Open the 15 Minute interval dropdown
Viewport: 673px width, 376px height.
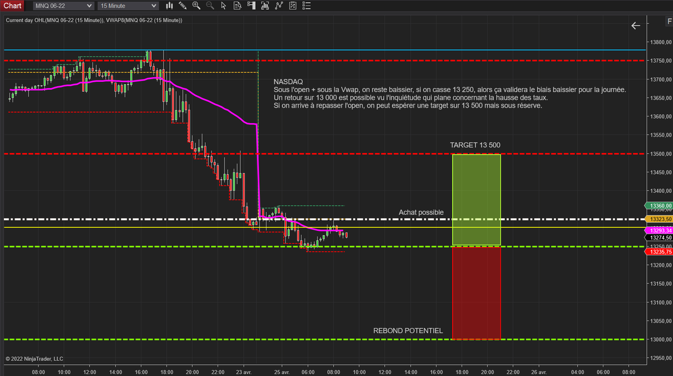tap(128, 6)
